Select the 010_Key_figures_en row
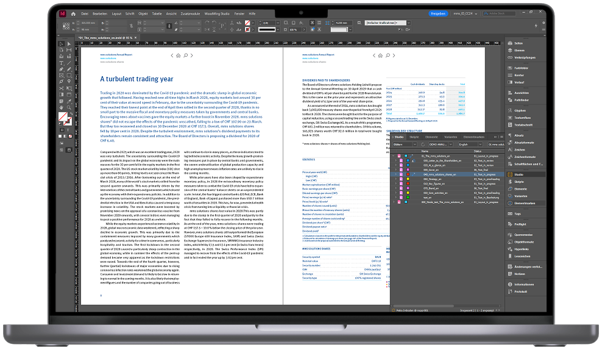The height and width of the screenshot is (350, 602). [448, 184]
